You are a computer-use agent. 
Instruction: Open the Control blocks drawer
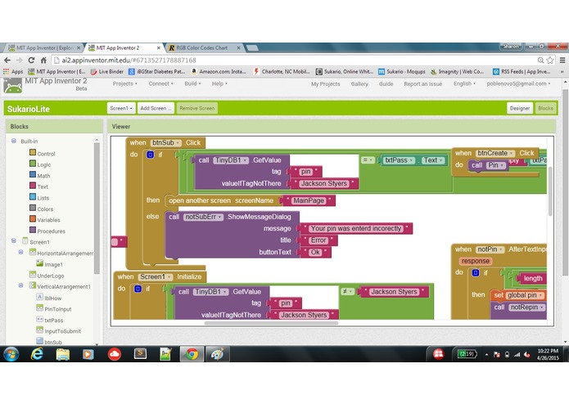point(42,153)
